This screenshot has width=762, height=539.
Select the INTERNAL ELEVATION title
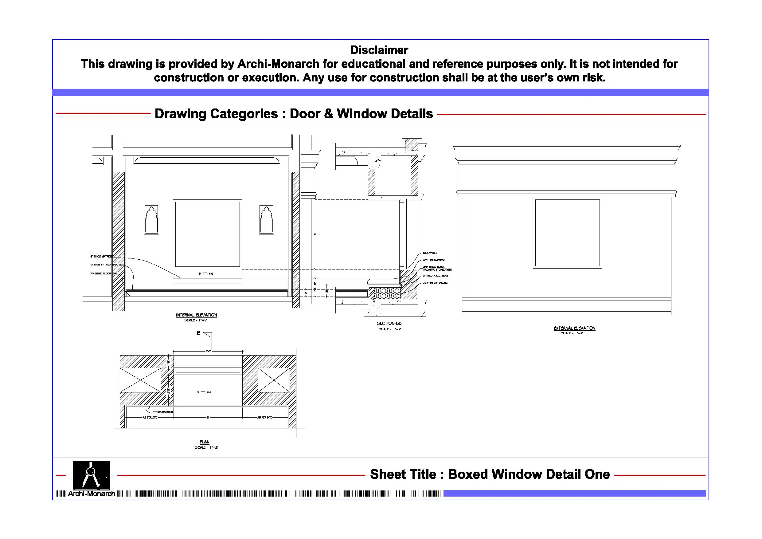point(196,315)
